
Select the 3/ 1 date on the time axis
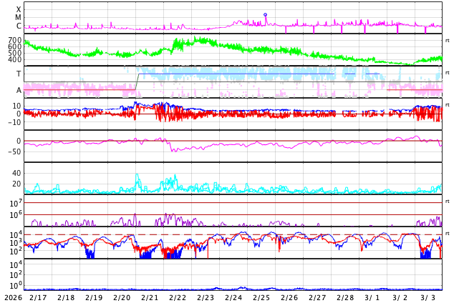(372, 297)
